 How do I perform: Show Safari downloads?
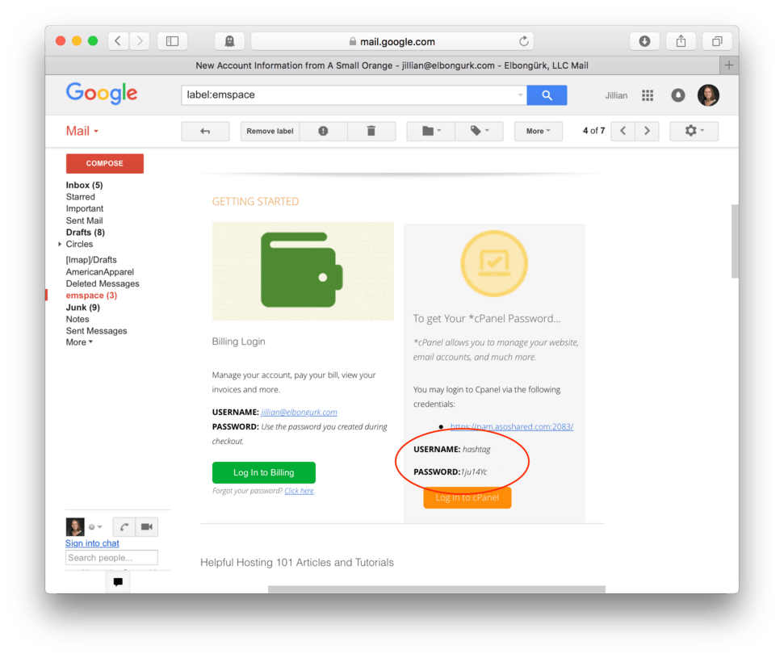point(644,41)
